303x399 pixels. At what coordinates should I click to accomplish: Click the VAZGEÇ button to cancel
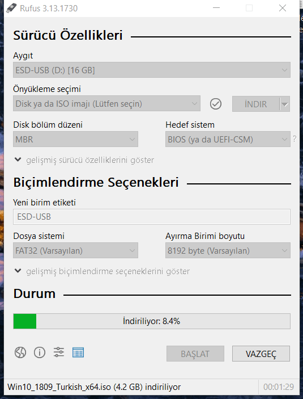pos(261,354)
